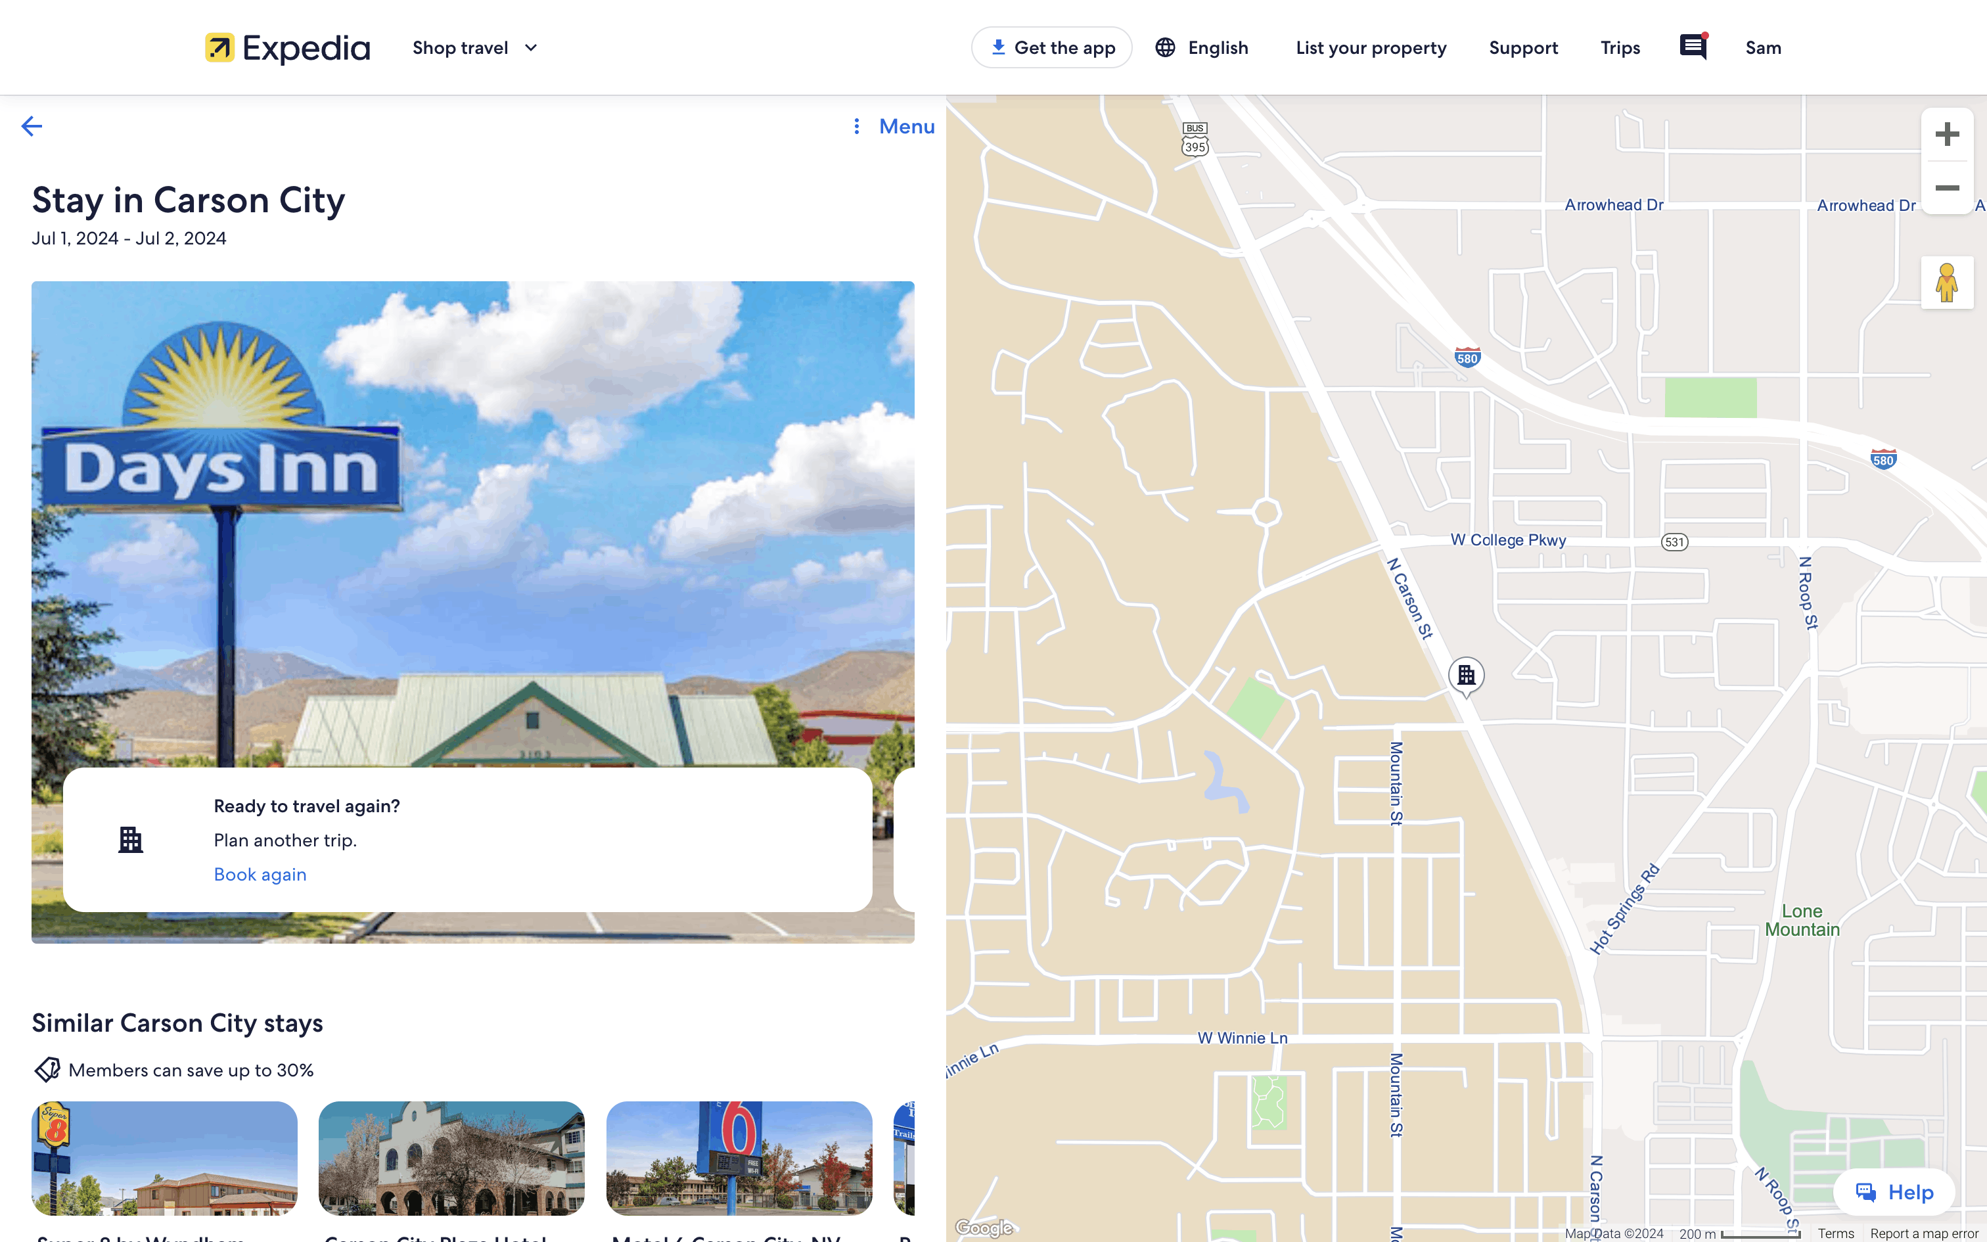Click the Book again link

pyautogui.click(x=260, y=874)
